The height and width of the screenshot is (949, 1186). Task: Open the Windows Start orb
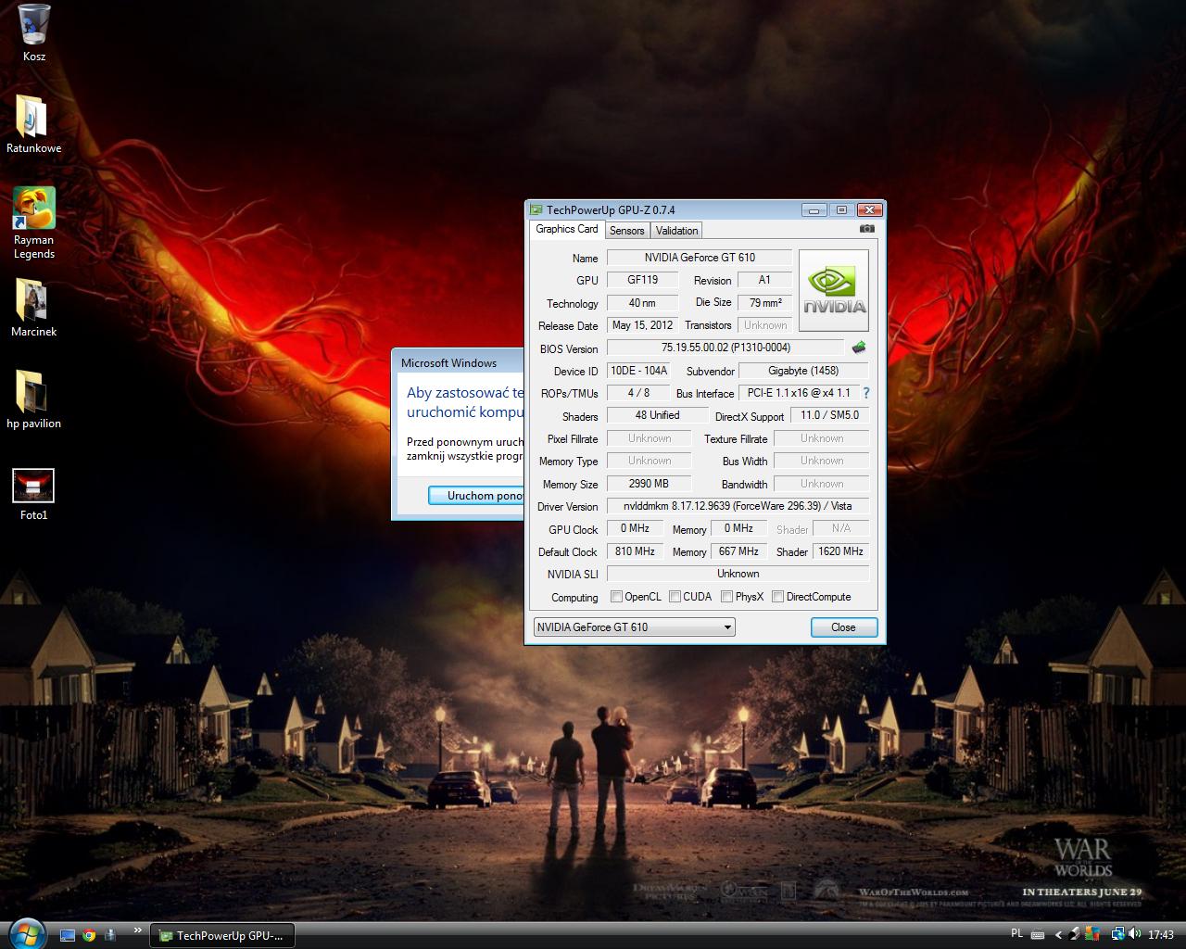[26, 933]
